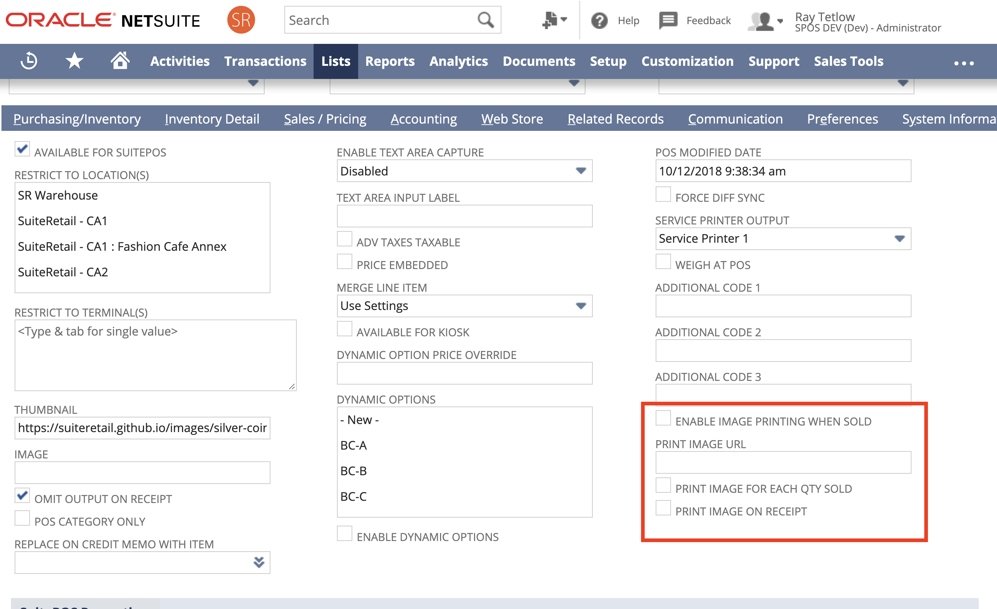Click the Help question mark icon
The width and height of the screenshot is (997, 609).
pyautogui.click(x=599, y=20)
